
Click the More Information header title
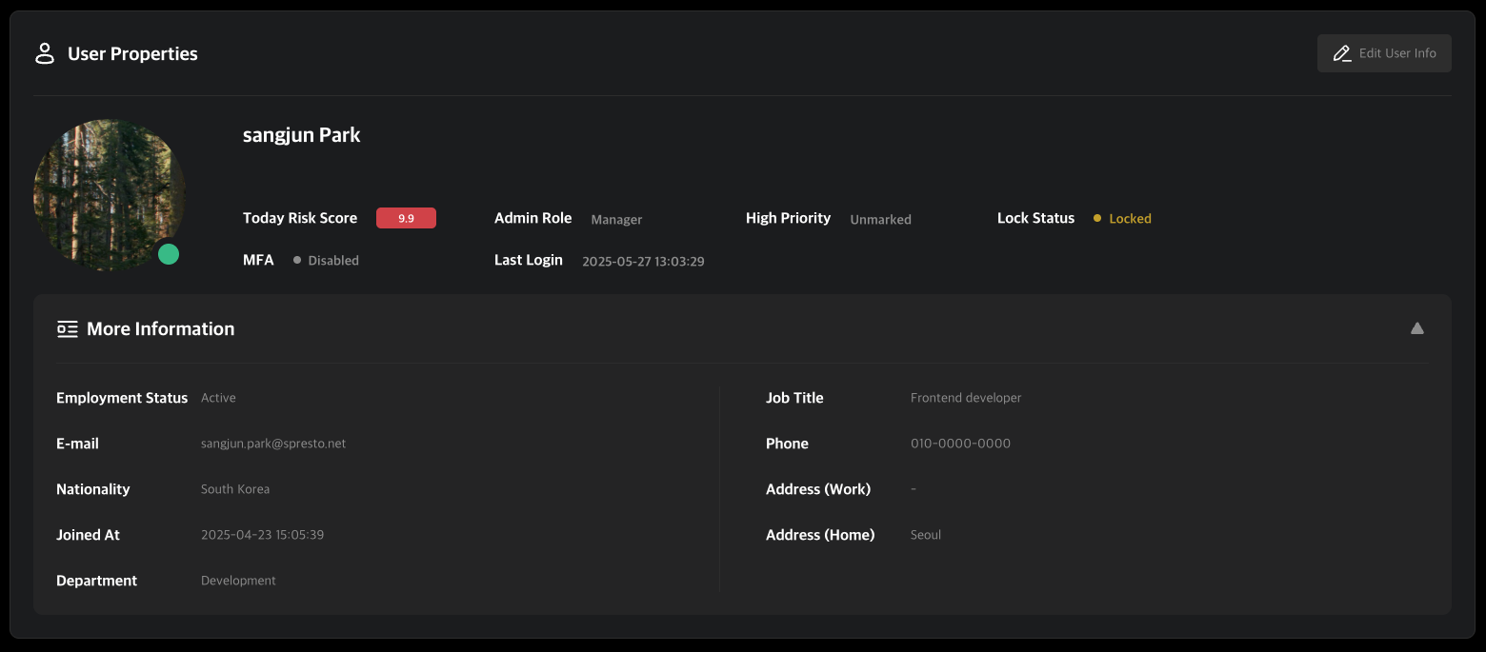pyautogui.click(x=160, y=329)
